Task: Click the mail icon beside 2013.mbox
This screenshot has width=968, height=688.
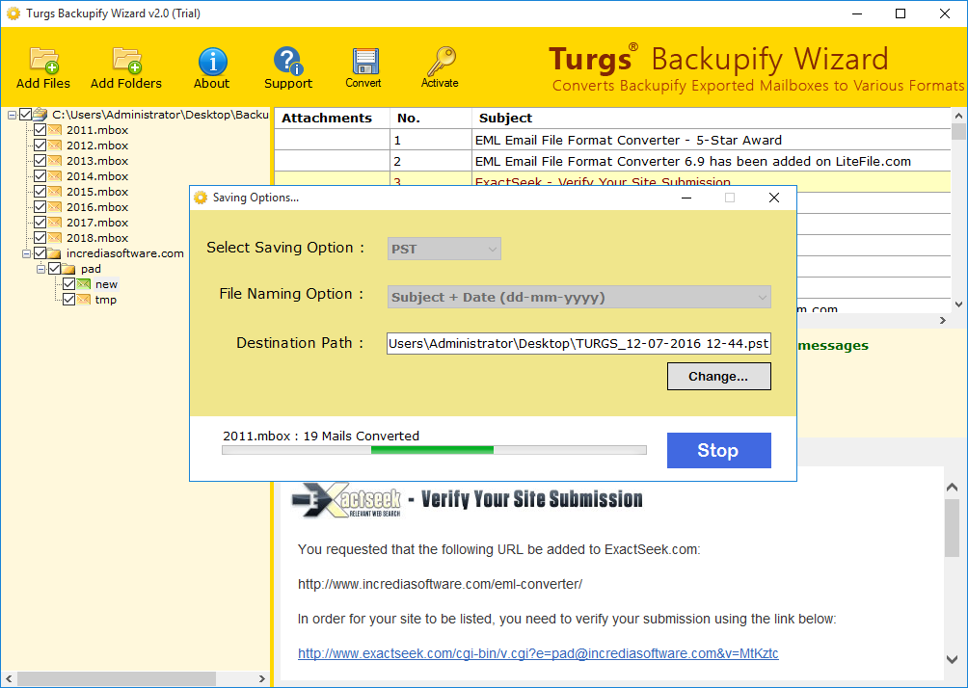Action: pos(55,160)
